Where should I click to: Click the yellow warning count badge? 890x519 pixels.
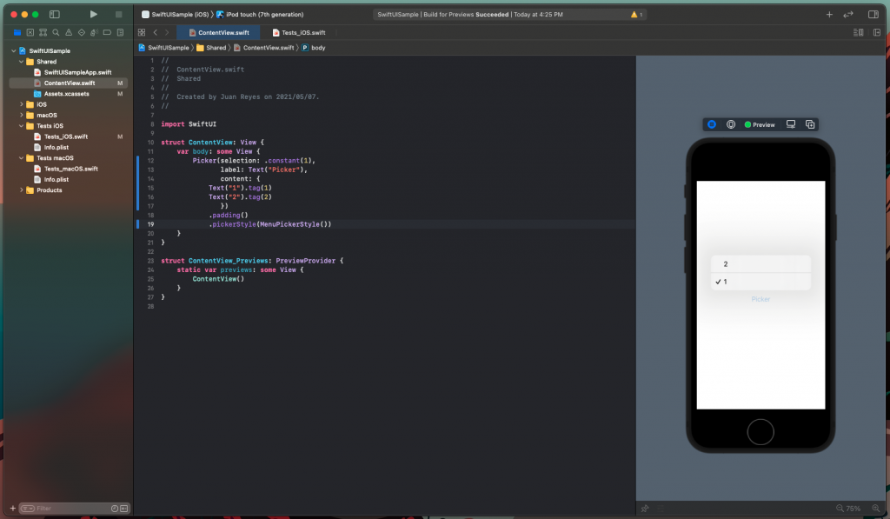637,14
